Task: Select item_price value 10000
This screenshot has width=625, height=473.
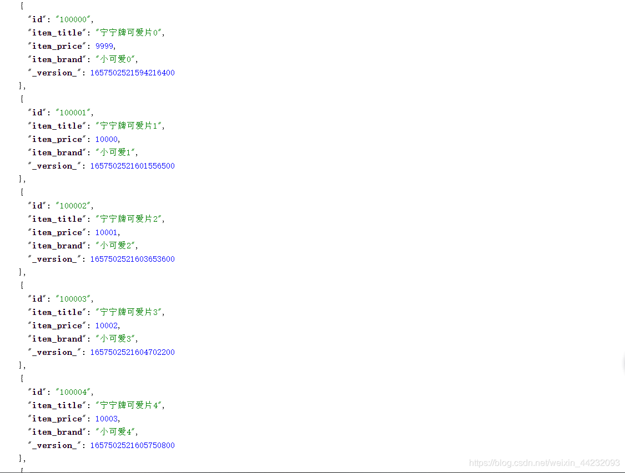Action: click(x=107, y=139)
